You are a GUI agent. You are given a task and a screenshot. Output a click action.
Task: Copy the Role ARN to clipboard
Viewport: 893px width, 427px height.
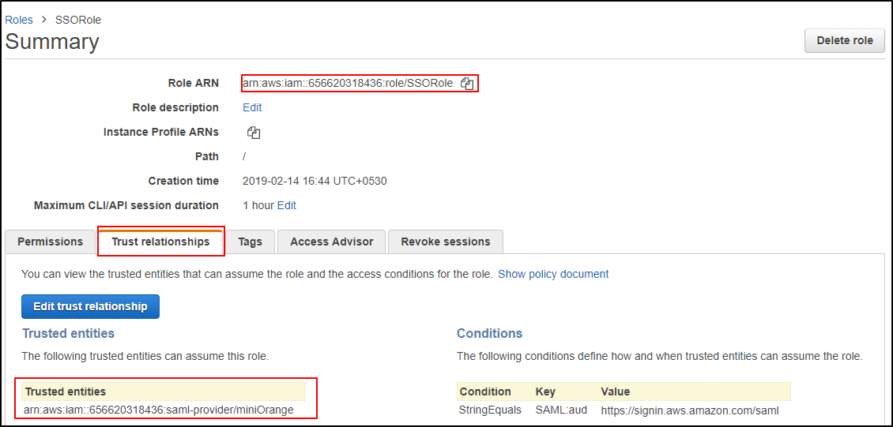click(468, 84)
